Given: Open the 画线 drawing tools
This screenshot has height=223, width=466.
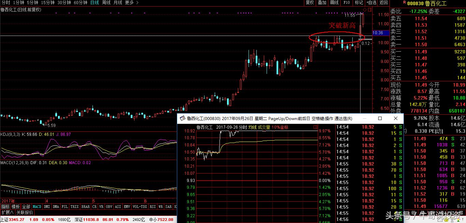Looking at the screenshot, I should click(334, 2).
